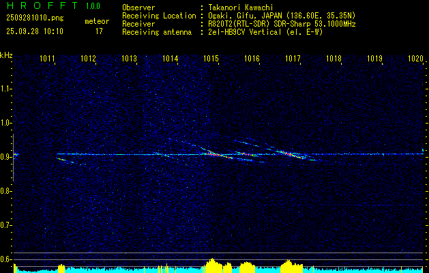Click the yellow power peak below the 1016 label
Screen dimensions: 429x273
coord(247,268)
